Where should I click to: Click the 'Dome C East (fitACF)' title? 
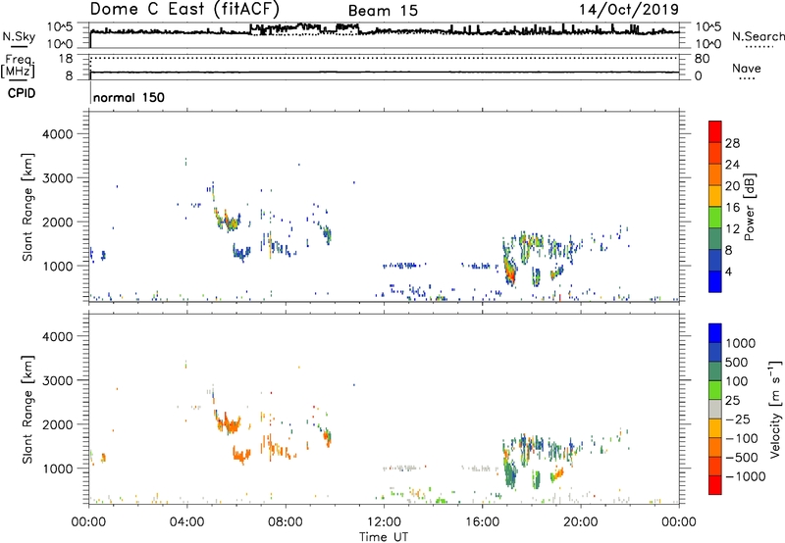coord(184,10)
